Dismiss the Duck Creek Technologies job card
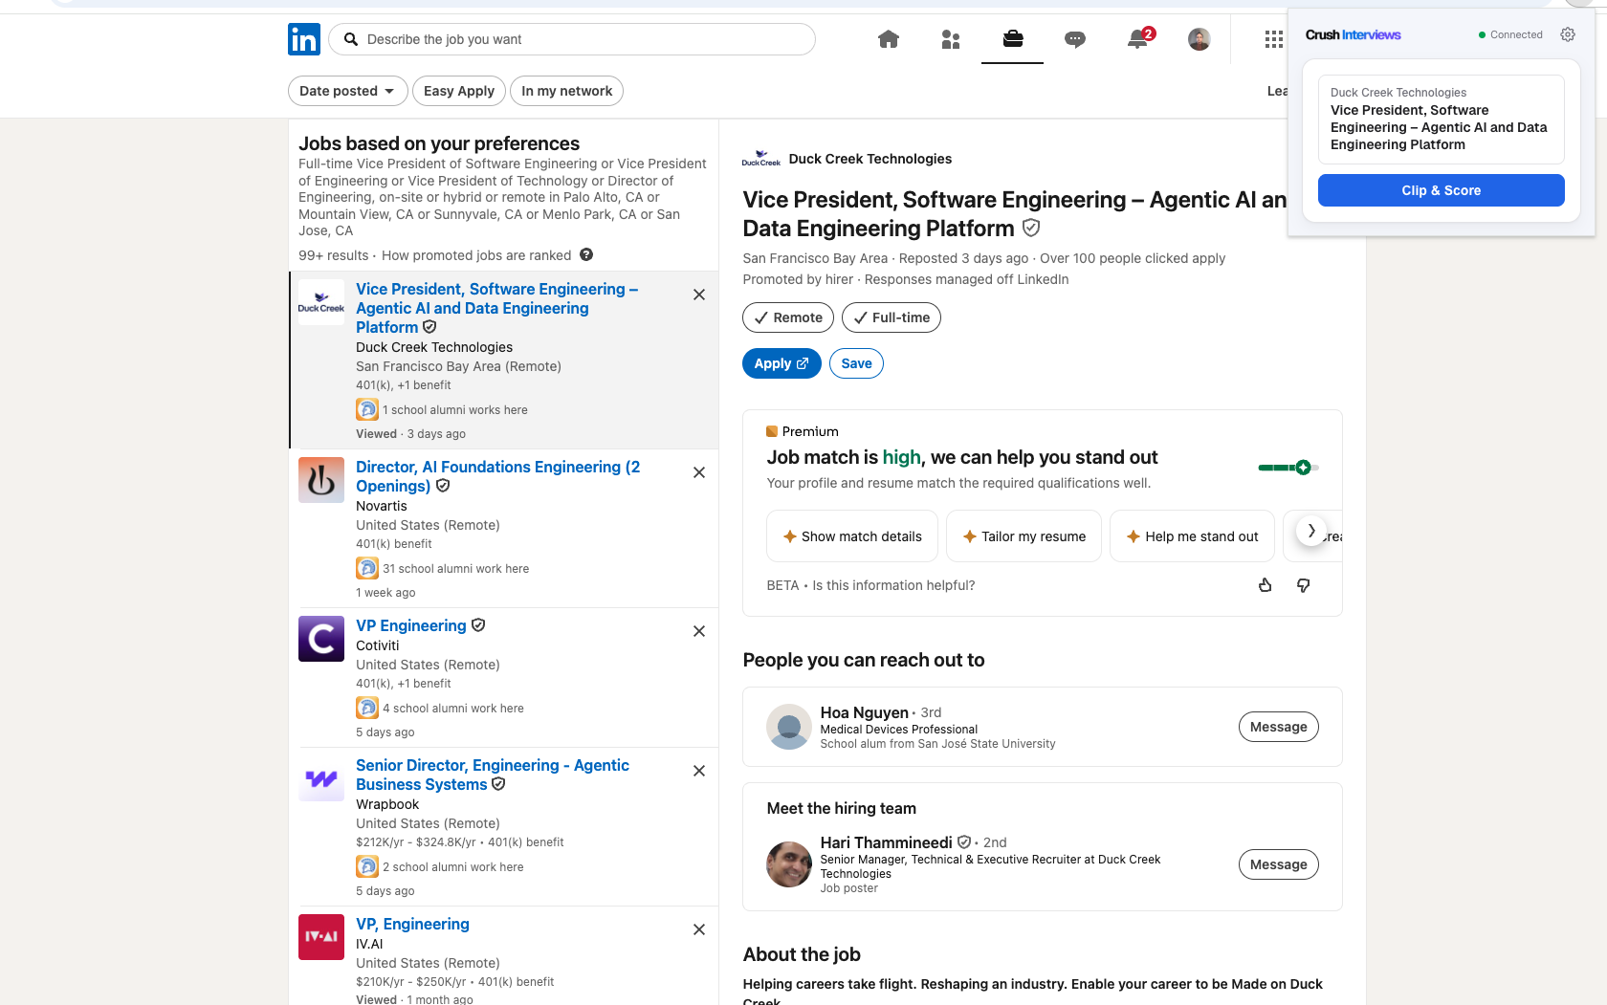The image size is (1607, 1005). point(699,295)
